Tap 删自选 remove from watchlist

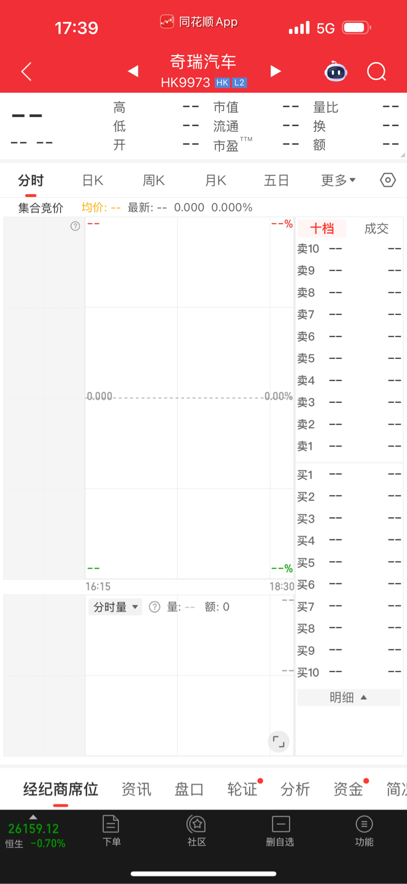point(280,831)
